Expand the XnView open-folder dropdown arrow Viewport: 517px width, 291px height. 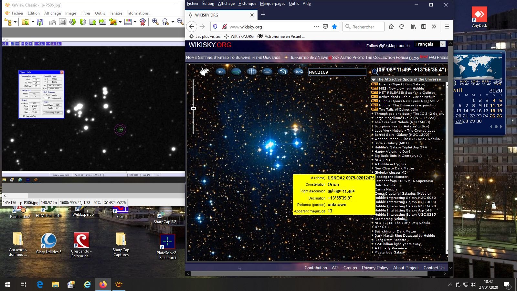(32, 22)
